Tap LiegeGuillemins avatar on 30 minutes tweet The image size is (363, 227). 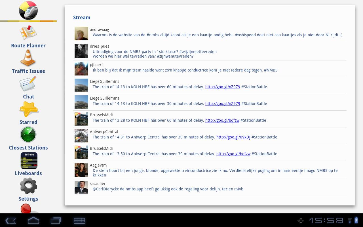point(81,102)
